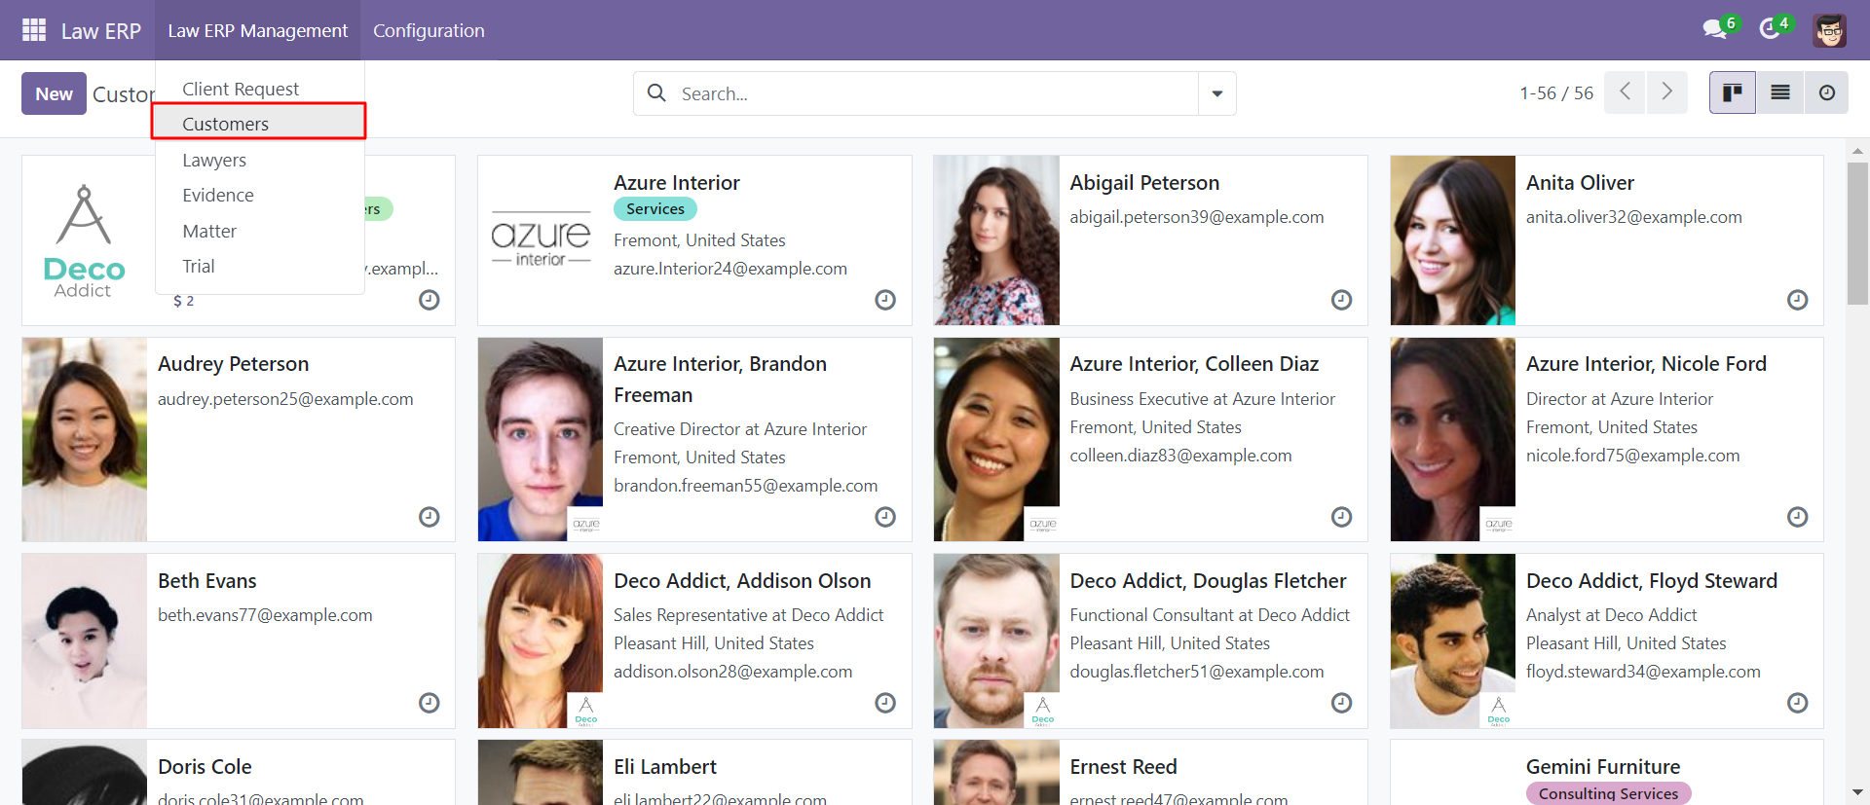This screenshot has width=1870, height=805.
Task: Open activity clock on Brandon Freeman card
Action: [x=885, y=517]
